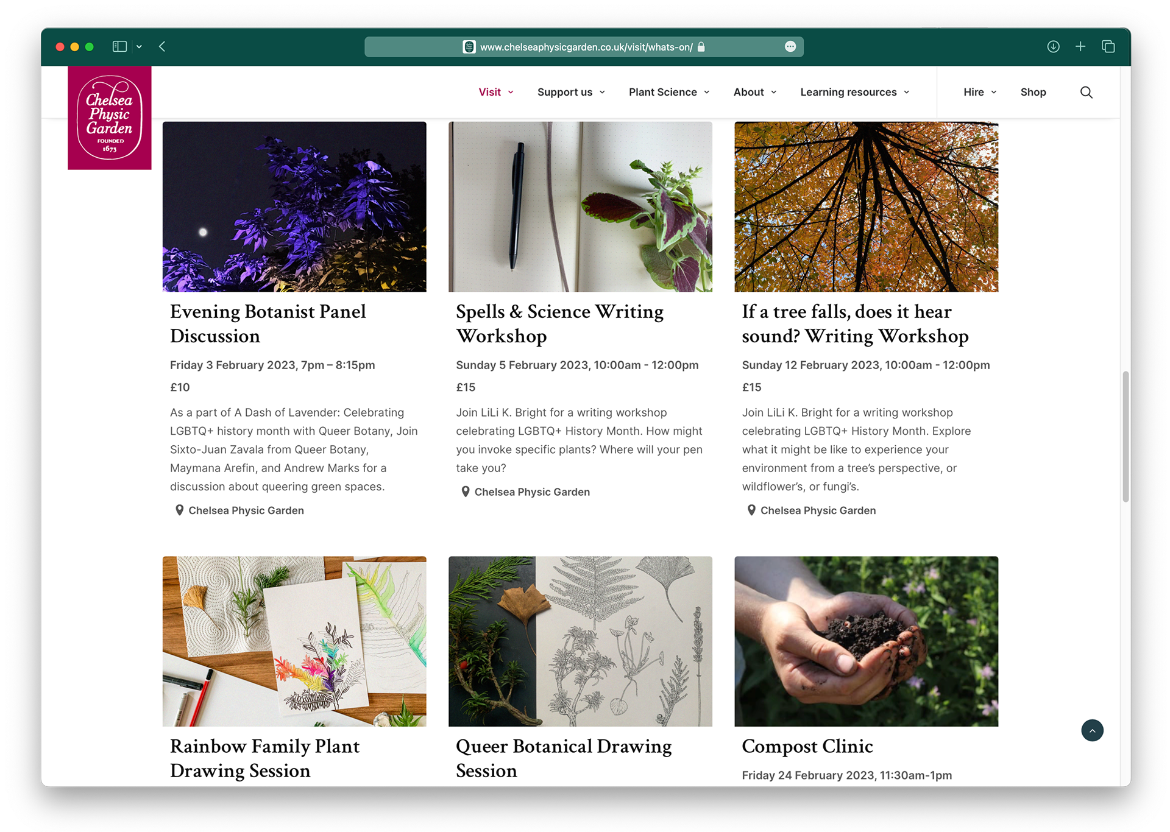The width and height of the screenshot is (1170, 832).
Task: Open the Safari downloads icon
Action: click(x=1053, y=46)
